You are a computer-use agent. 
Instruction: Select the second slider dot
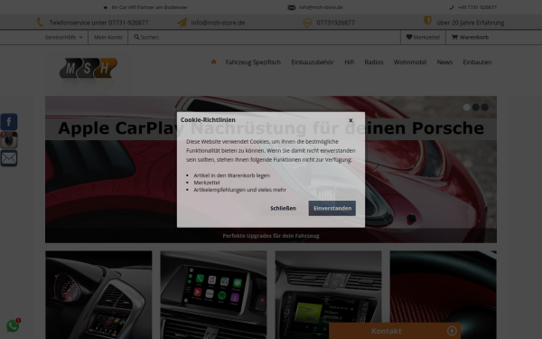[x=476, y=108]
